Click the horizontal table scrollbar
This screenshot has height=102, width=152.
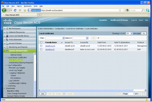tap(87, 90)
